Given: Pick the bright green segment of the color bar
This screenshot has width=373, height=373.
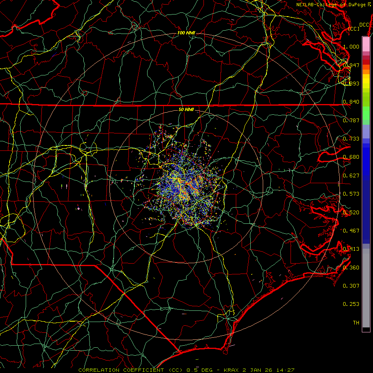Looking at the screenshot, I should 366,113.
